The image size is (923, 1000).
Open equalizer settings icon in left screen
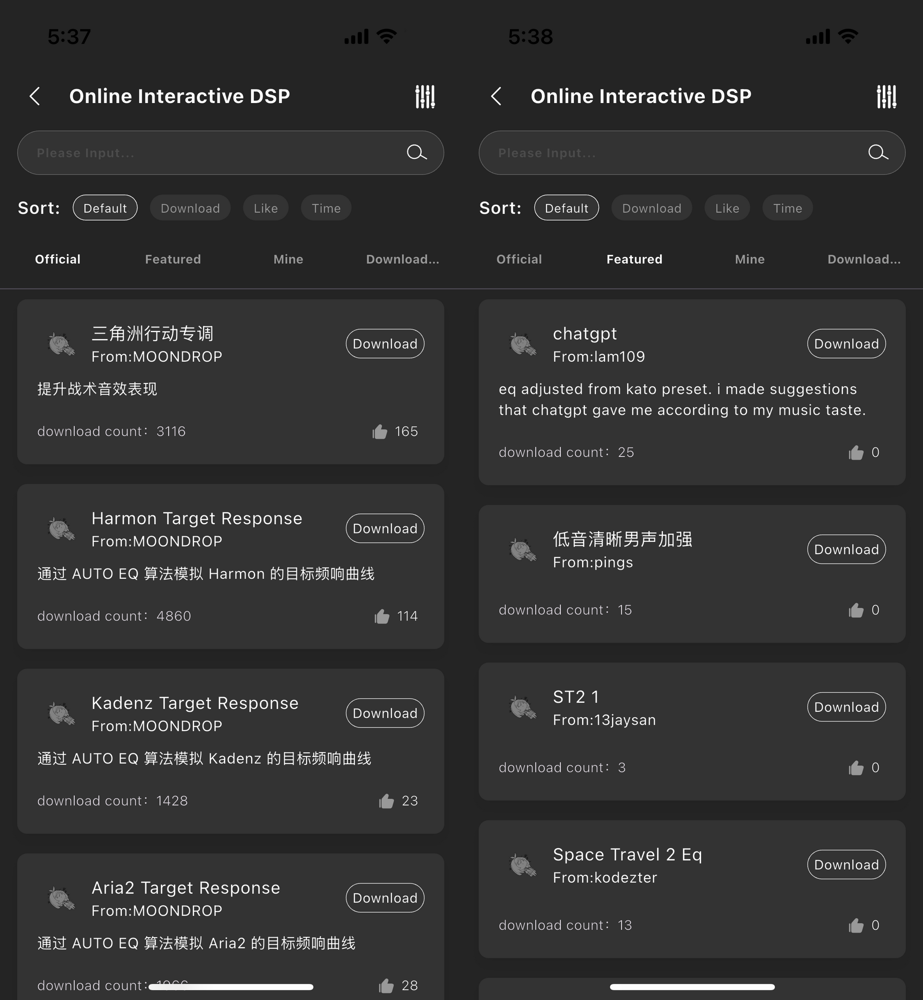tap(425, 97)
